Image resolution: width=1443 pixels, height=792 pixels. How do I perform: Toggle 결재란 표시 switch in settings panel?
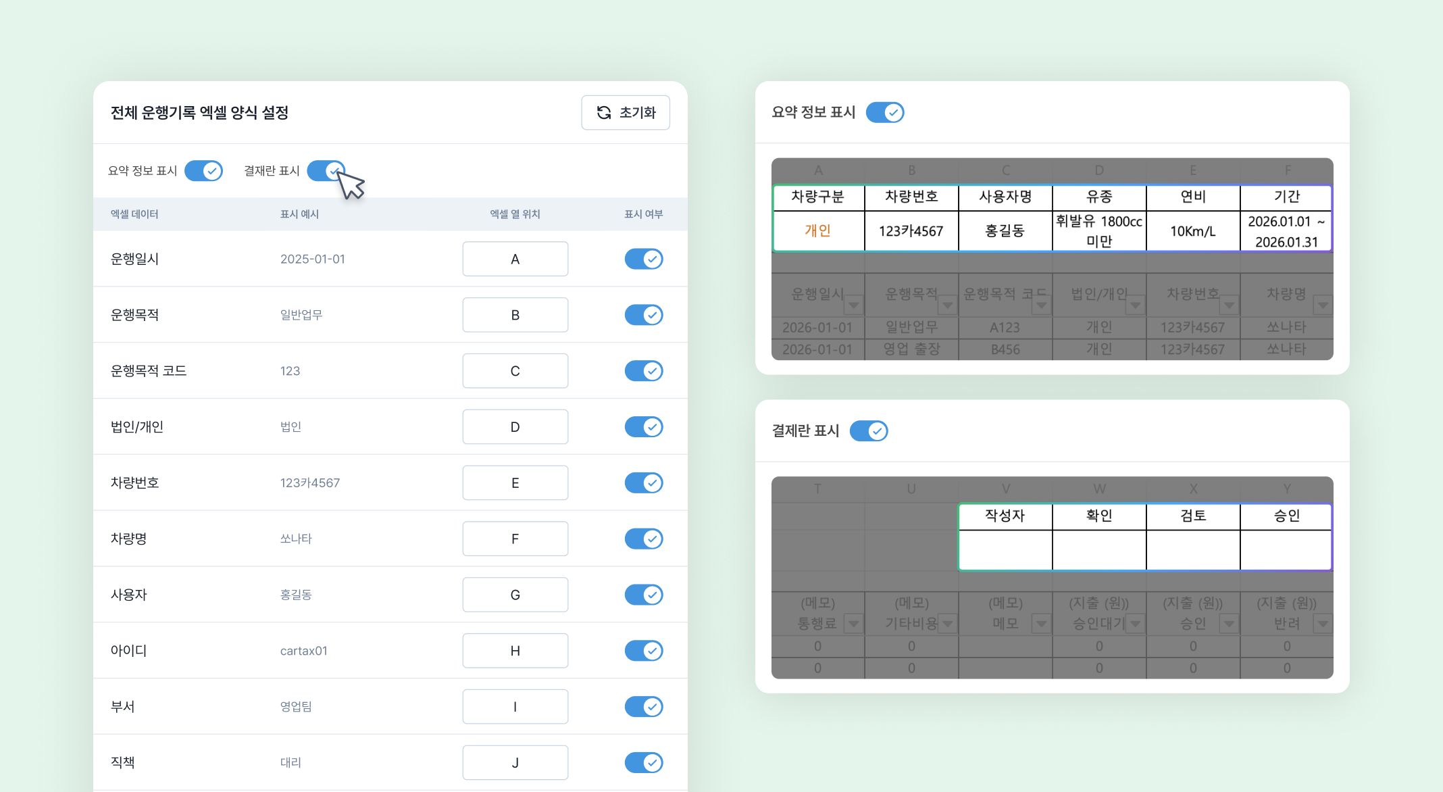[326, 171]
